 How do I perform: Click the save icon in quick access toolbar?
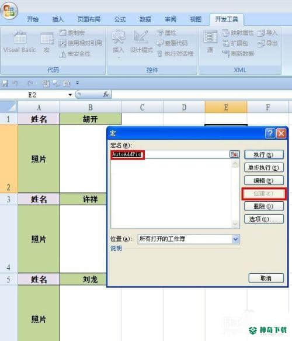click(x=5, y=83)
